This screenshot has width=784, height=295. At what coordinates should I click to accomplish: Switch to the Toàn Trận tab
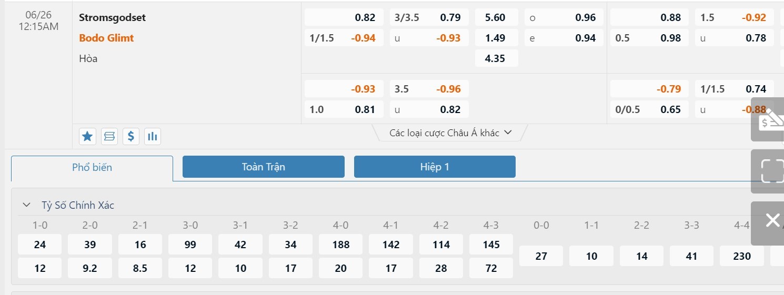(263, 167)
